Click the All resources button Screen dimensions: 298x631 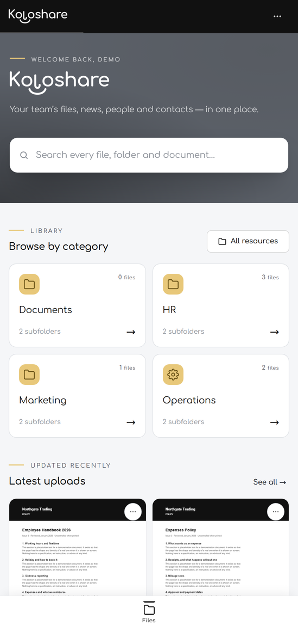(248, 241)
